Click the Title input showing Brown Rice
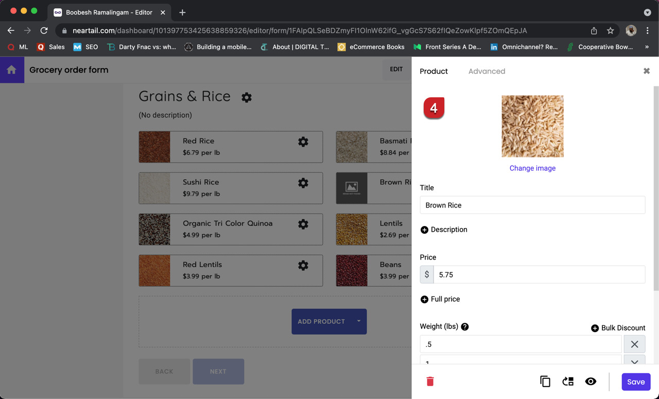 [532, 205]
